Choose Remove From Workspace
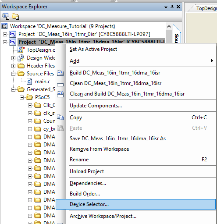217x224 pixels. coord(136,149)
